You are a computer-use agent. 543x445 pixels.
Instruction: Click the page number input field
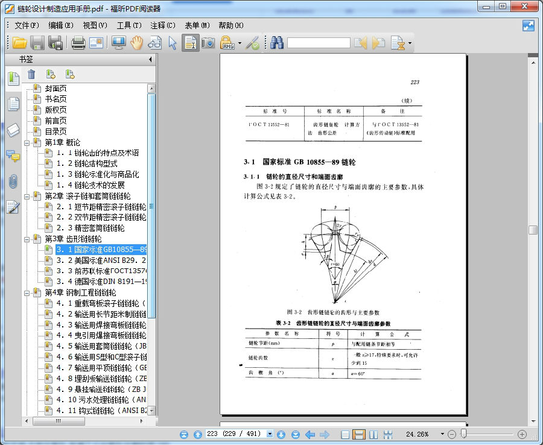click(x=235, y=434)
